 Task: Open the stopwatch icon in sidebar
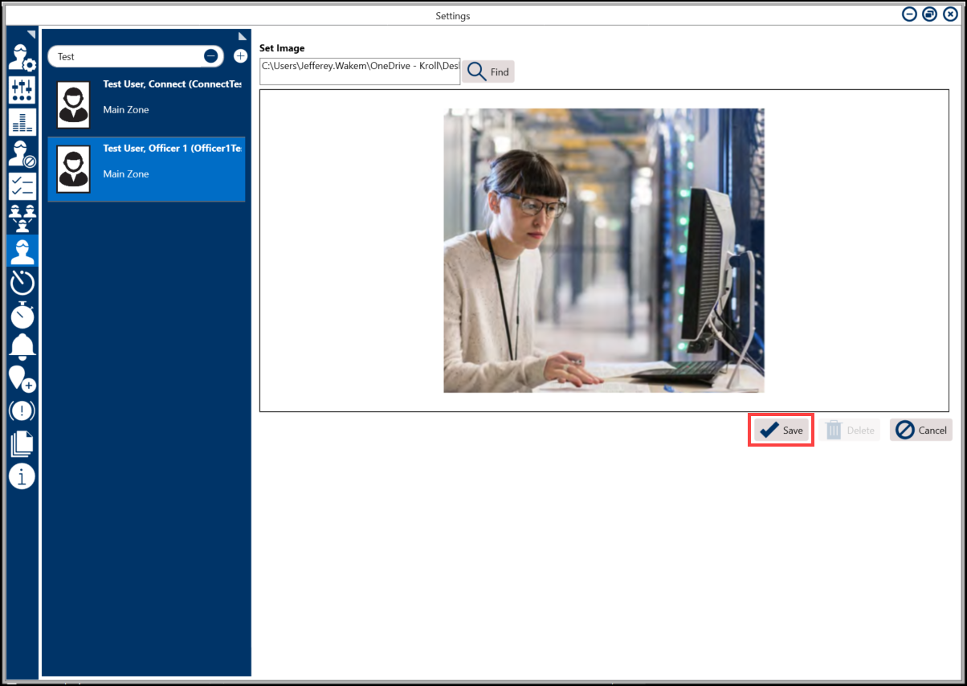(x=22, y=315)
